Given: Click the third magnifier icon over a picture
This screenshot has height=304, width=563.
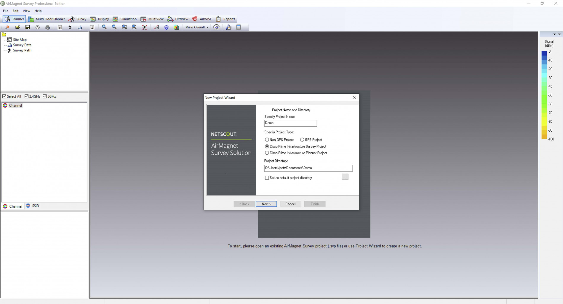Looking at the screenshot, I should click(124, 27).
